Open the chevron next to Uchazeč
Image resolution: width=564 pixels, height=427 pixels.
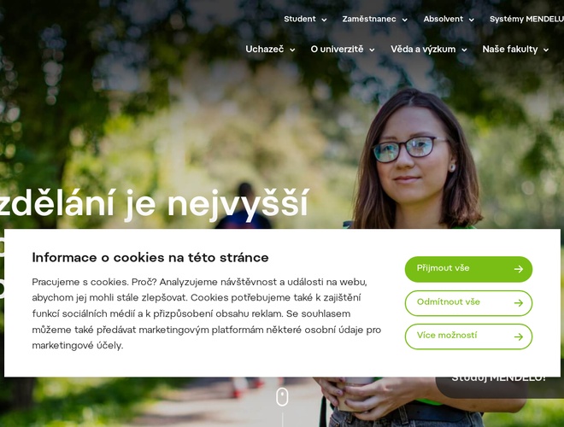click(x=292, y=50)
